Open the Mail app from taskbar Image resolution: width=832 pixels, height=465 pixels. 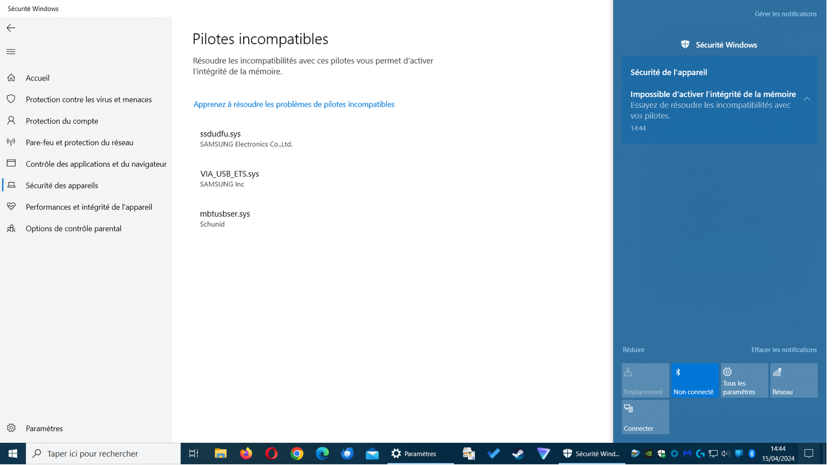pos(372,454)
